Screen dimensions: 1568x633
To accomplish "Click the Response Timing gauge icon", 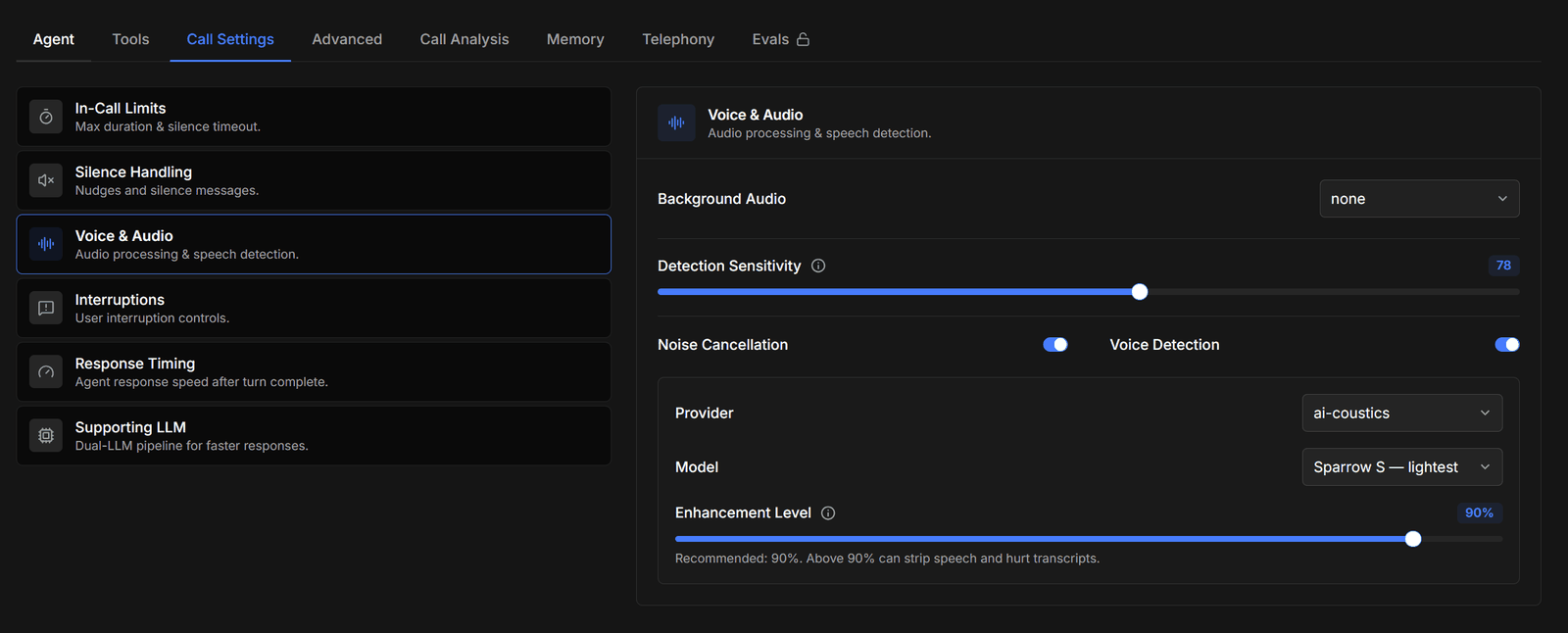I will click(46, 371).
